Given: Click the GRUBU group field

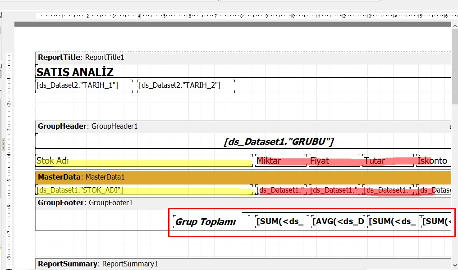Looking at the screenshot, I should [x=279, y=142].
